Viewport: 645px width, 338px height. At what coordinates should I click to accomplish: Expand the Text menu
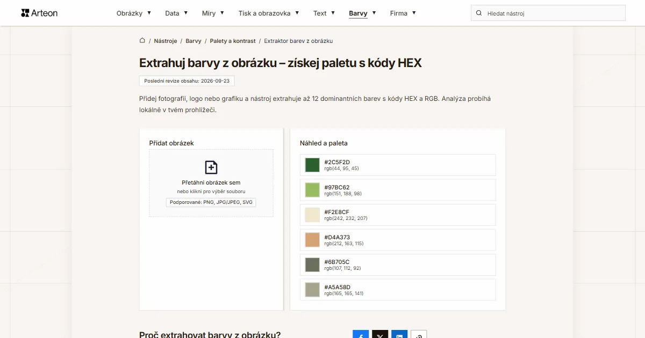pyautogui.click(x=324, y=13)
